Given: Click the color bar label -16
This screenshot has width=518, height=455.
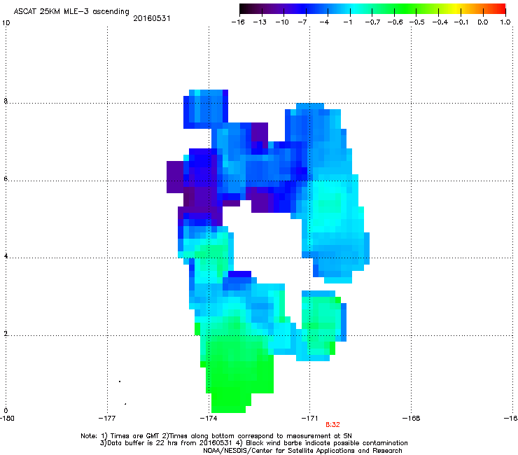Looking at the screenshot, I should [x=238, y=22].
